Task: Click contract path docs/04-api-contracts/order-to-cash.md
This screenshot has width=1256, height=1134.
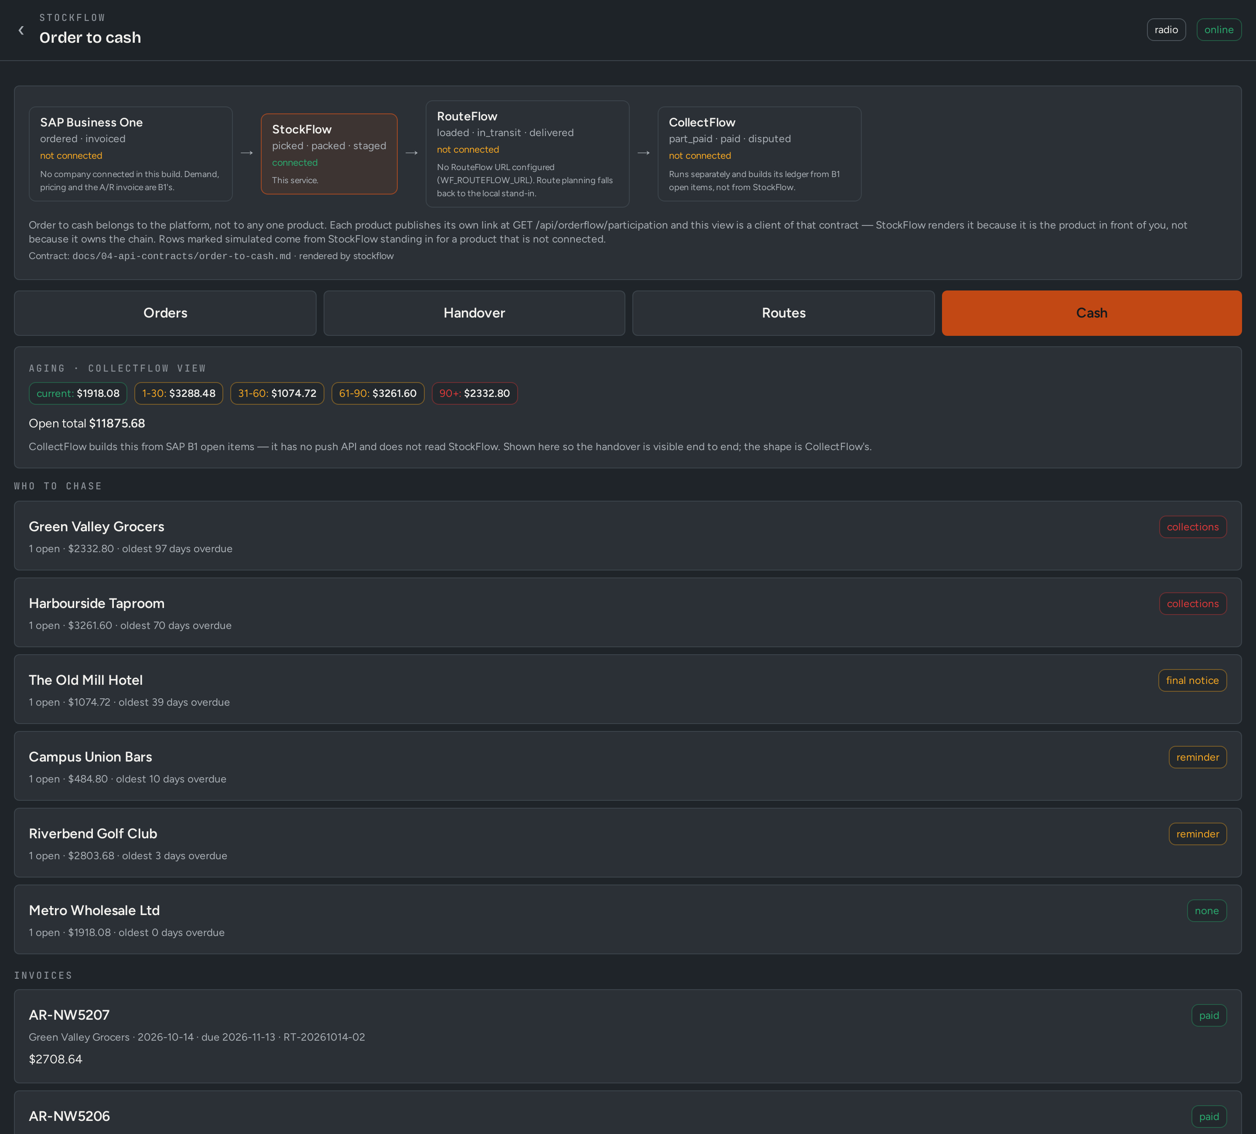Action: pyautogui.click(x=181, y=256)
